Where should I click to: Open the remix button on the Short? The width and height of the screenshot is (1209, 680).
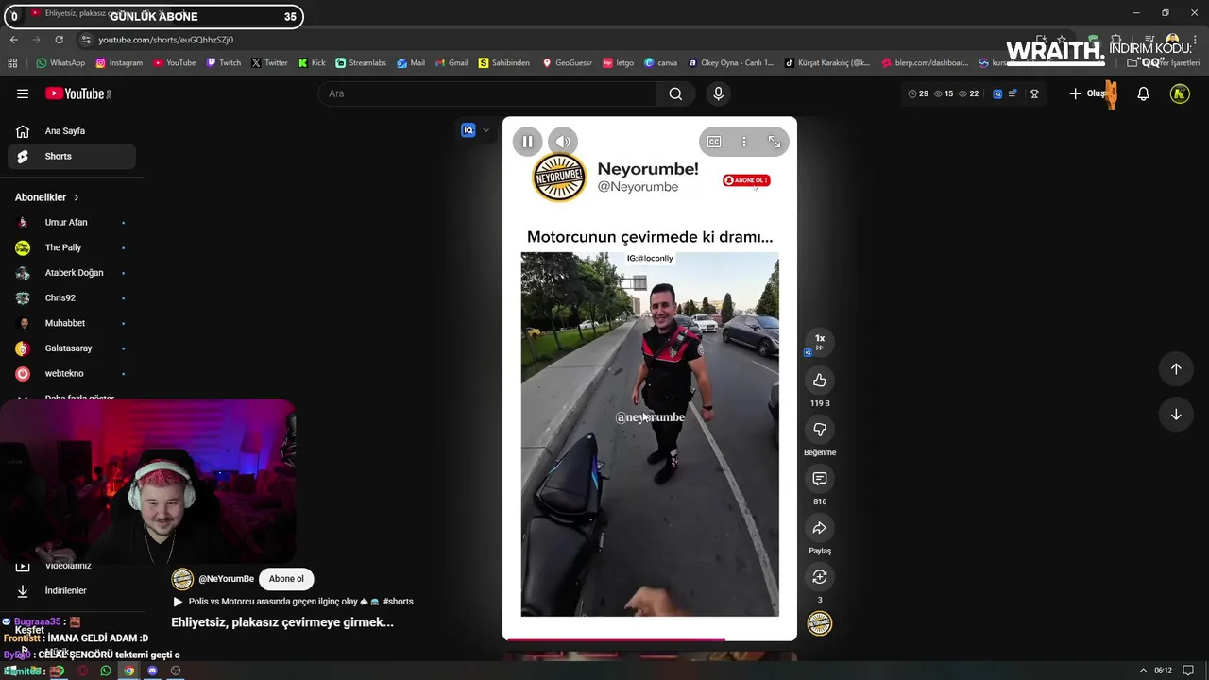pyautogui.click(x=820, y=577)
